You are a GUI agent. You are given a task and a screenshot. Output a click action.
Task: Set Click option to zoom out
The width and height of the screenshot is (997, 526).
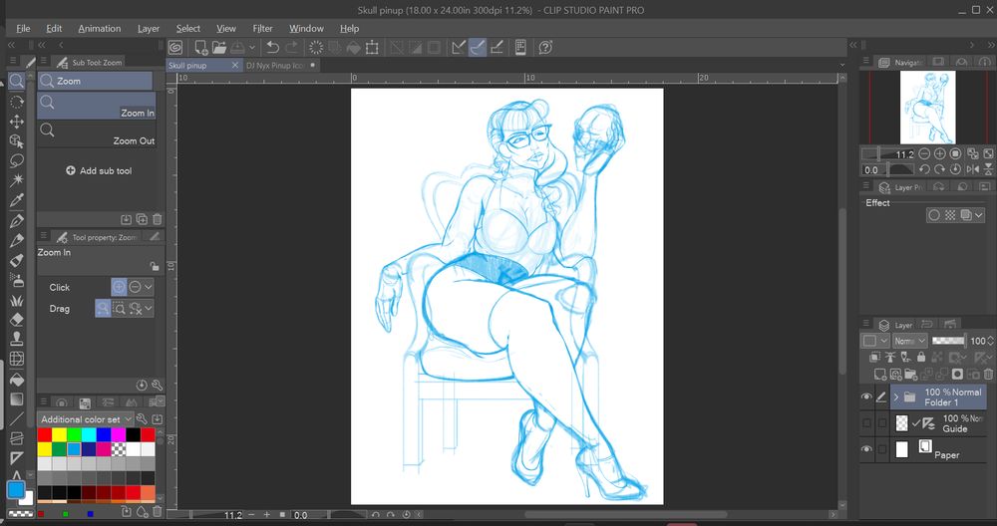point(135,287)
